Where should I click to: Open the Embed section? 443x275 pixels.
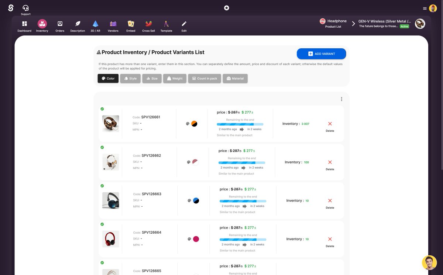pyautogui.click(x=131, y=26)
